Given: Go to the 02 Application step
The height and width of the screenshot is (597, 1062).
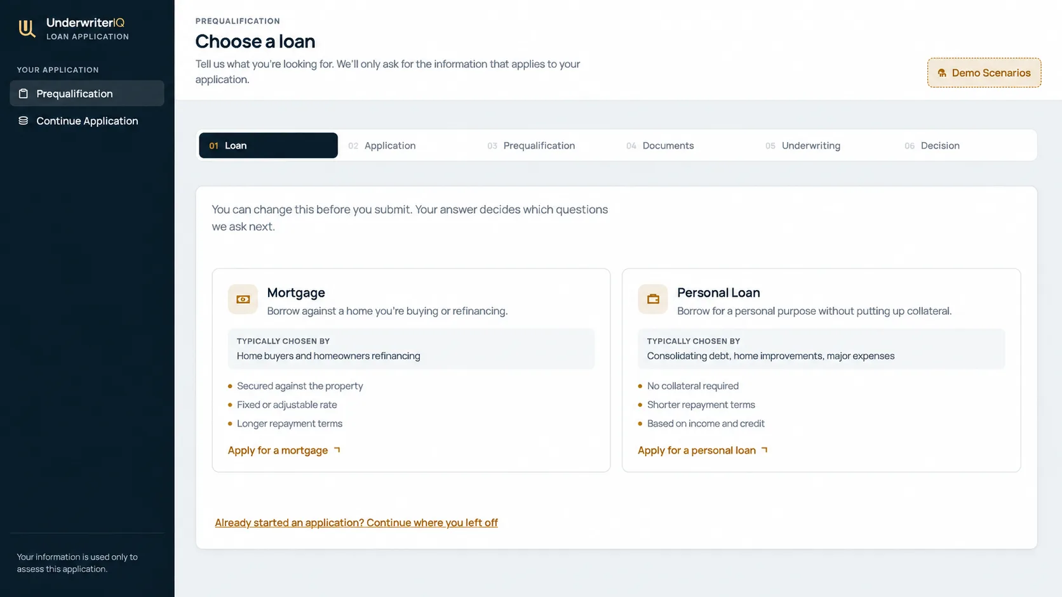Looking at the screenshot, I should point(407,145).
